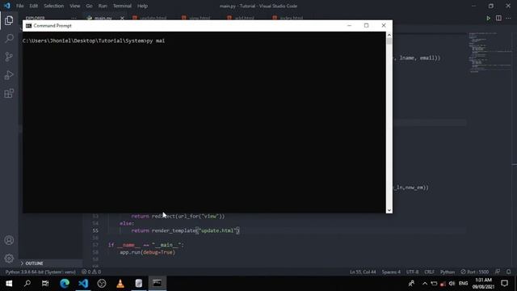The image size is (517, 291).
Task: Open Task View on the taskbar
Action: click(x=45, y=284)
